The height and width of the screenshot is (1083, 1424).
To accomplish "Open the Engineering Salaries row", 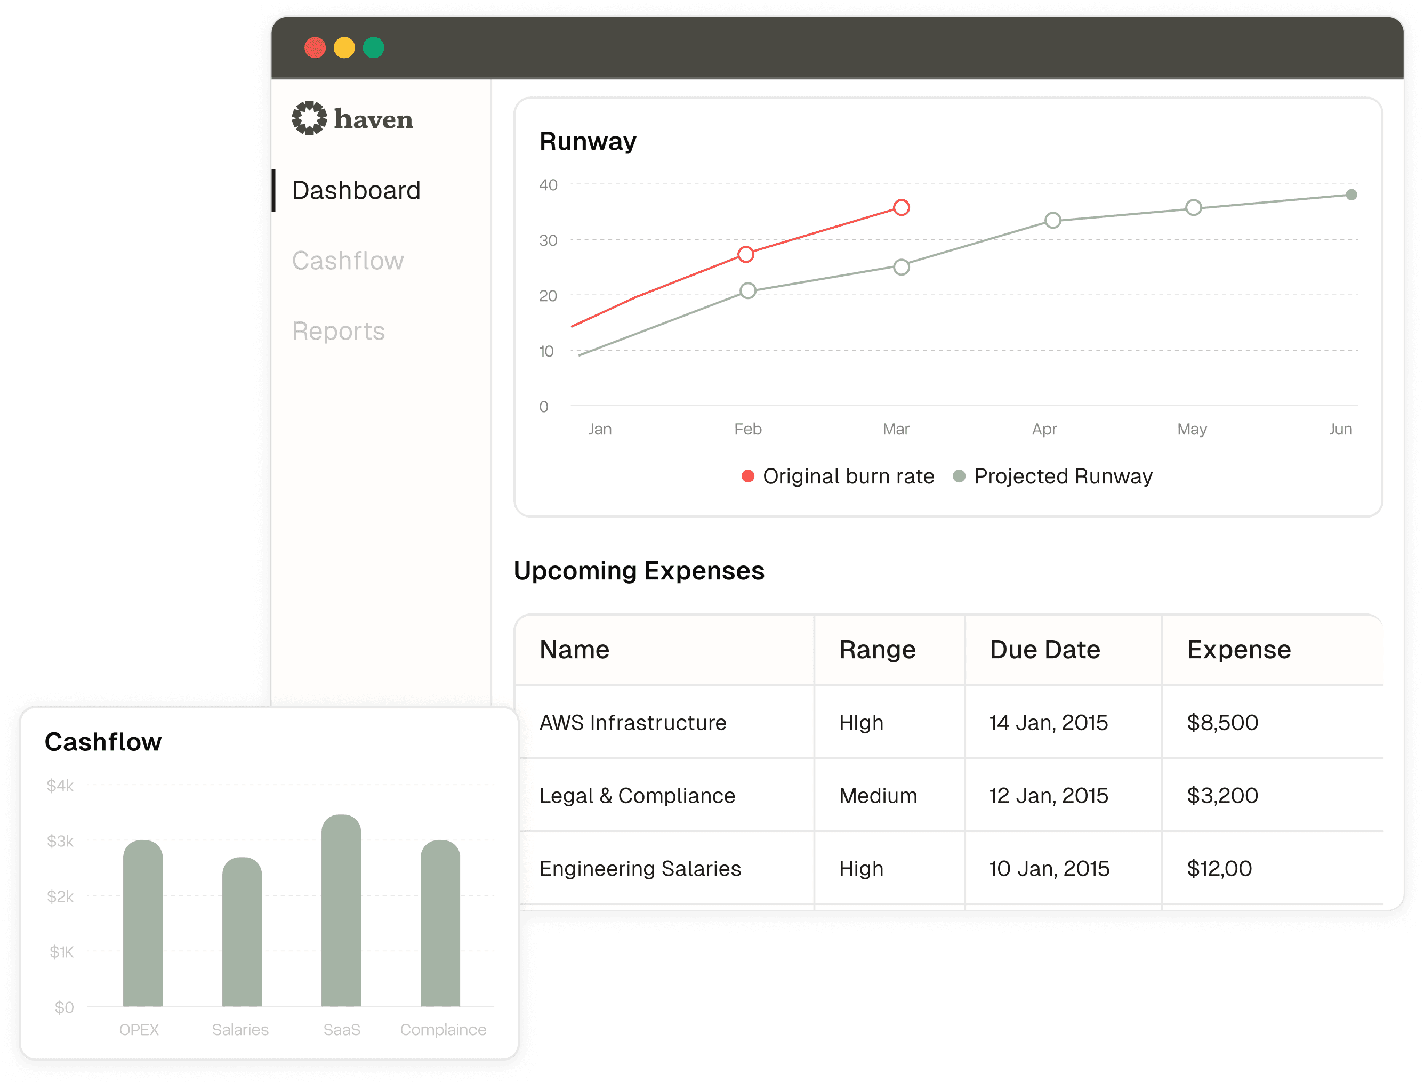I will tap(640, 869).
